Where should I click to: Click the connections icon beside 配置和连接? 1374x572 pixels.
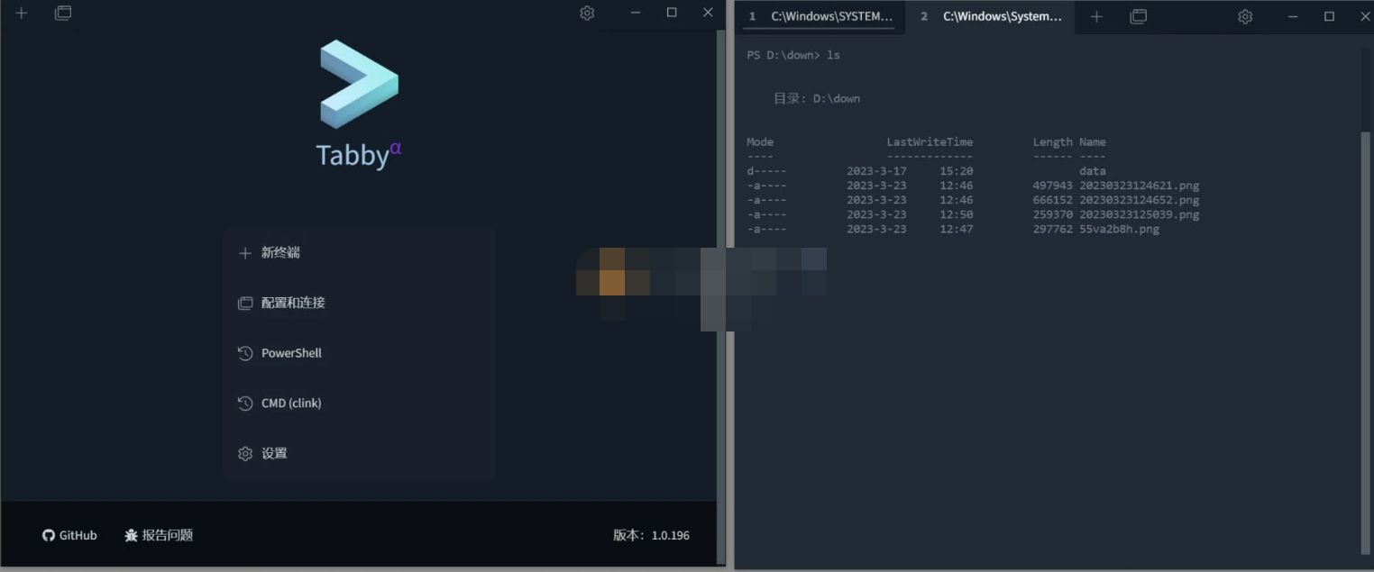coord(245,303)
